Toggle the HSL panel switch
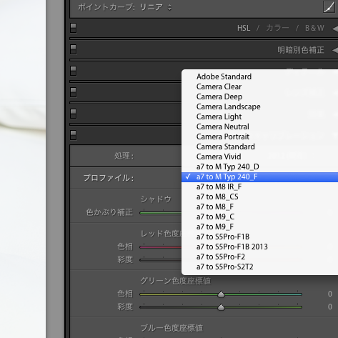338x338 pixels. [x=74, y=28]
